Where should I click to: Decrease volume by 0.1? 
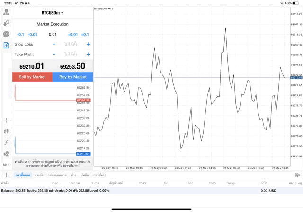[x=20, y=35]
